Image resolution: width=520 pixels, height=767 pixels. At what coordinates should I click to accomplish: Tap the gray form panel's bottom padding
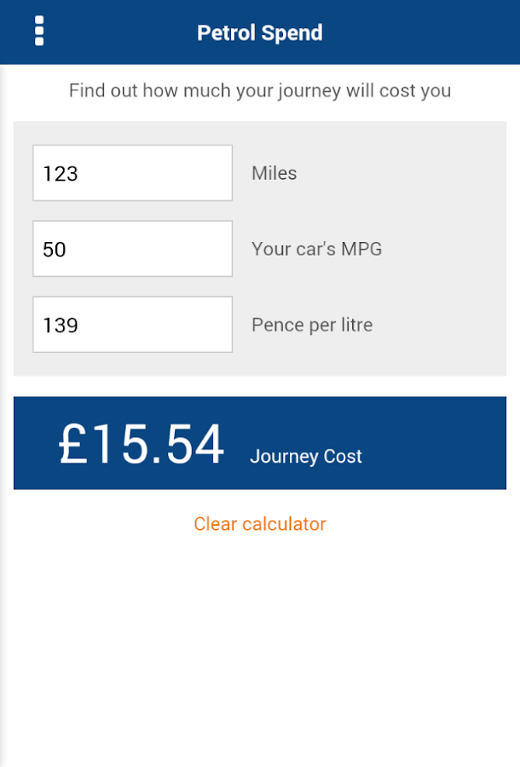[260, 365]
